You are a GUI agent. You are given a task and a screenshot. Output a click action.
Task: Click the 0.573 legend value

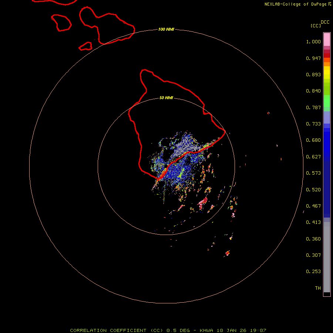[313, 173]
